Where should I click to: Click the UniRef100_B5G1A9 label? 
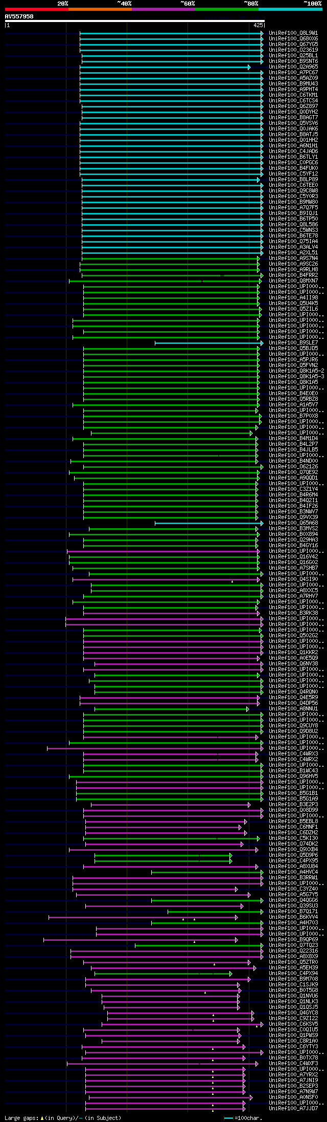[293, 799]
